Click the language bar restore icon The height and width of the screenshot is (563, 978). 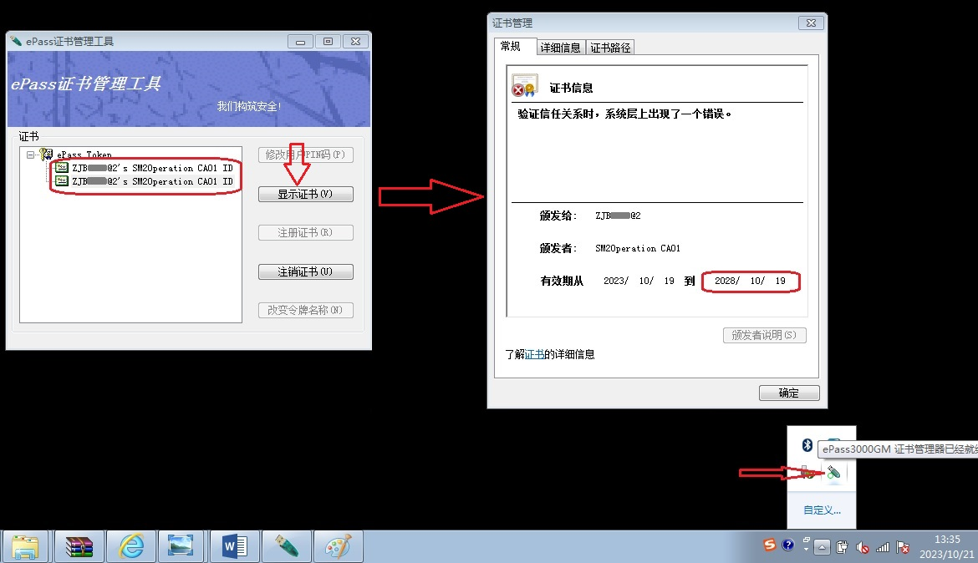click(806, 541)
